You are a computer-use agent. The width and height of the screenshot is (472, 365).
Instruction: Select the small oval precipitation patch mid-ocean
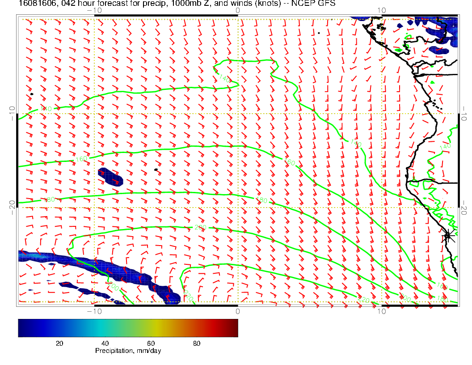(110, 176)
